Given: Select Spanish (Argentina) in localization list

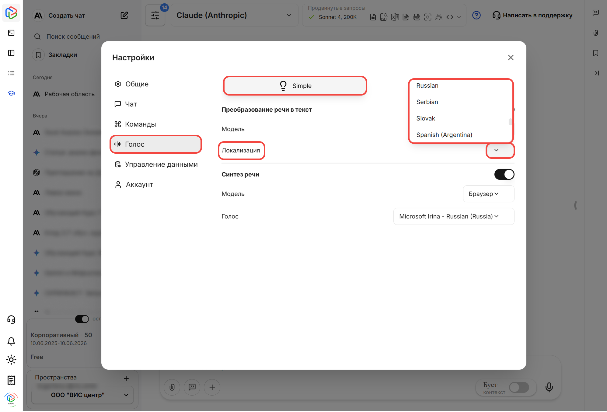Looking at the screenshot, I should coord(444,135).
